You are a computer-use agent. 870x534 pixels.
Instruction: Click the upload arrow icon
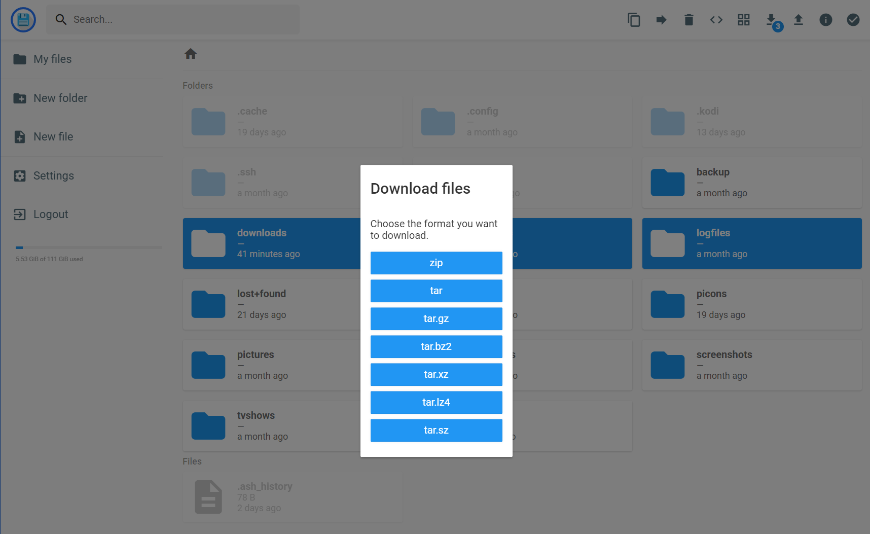click(799, 20)
